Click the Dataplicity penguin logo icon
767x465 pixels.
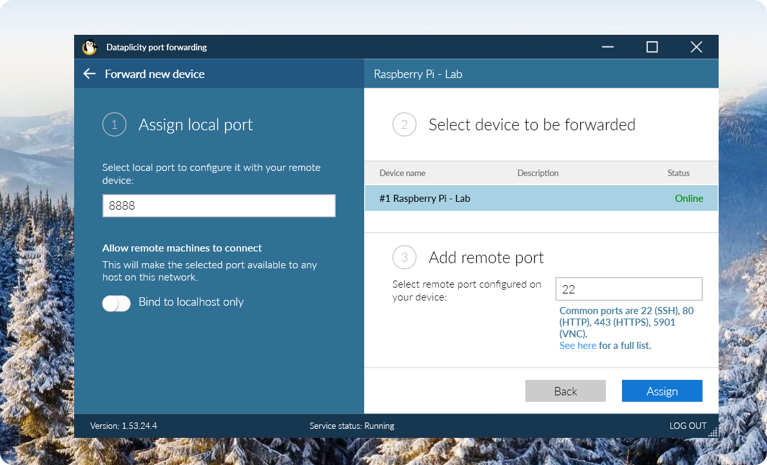click(x=90, y=47)
